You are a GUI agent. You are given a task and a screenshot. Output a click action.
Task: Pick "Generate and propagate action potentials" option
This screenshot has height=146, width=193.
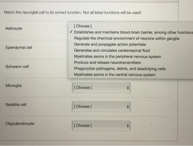(110, 44)
